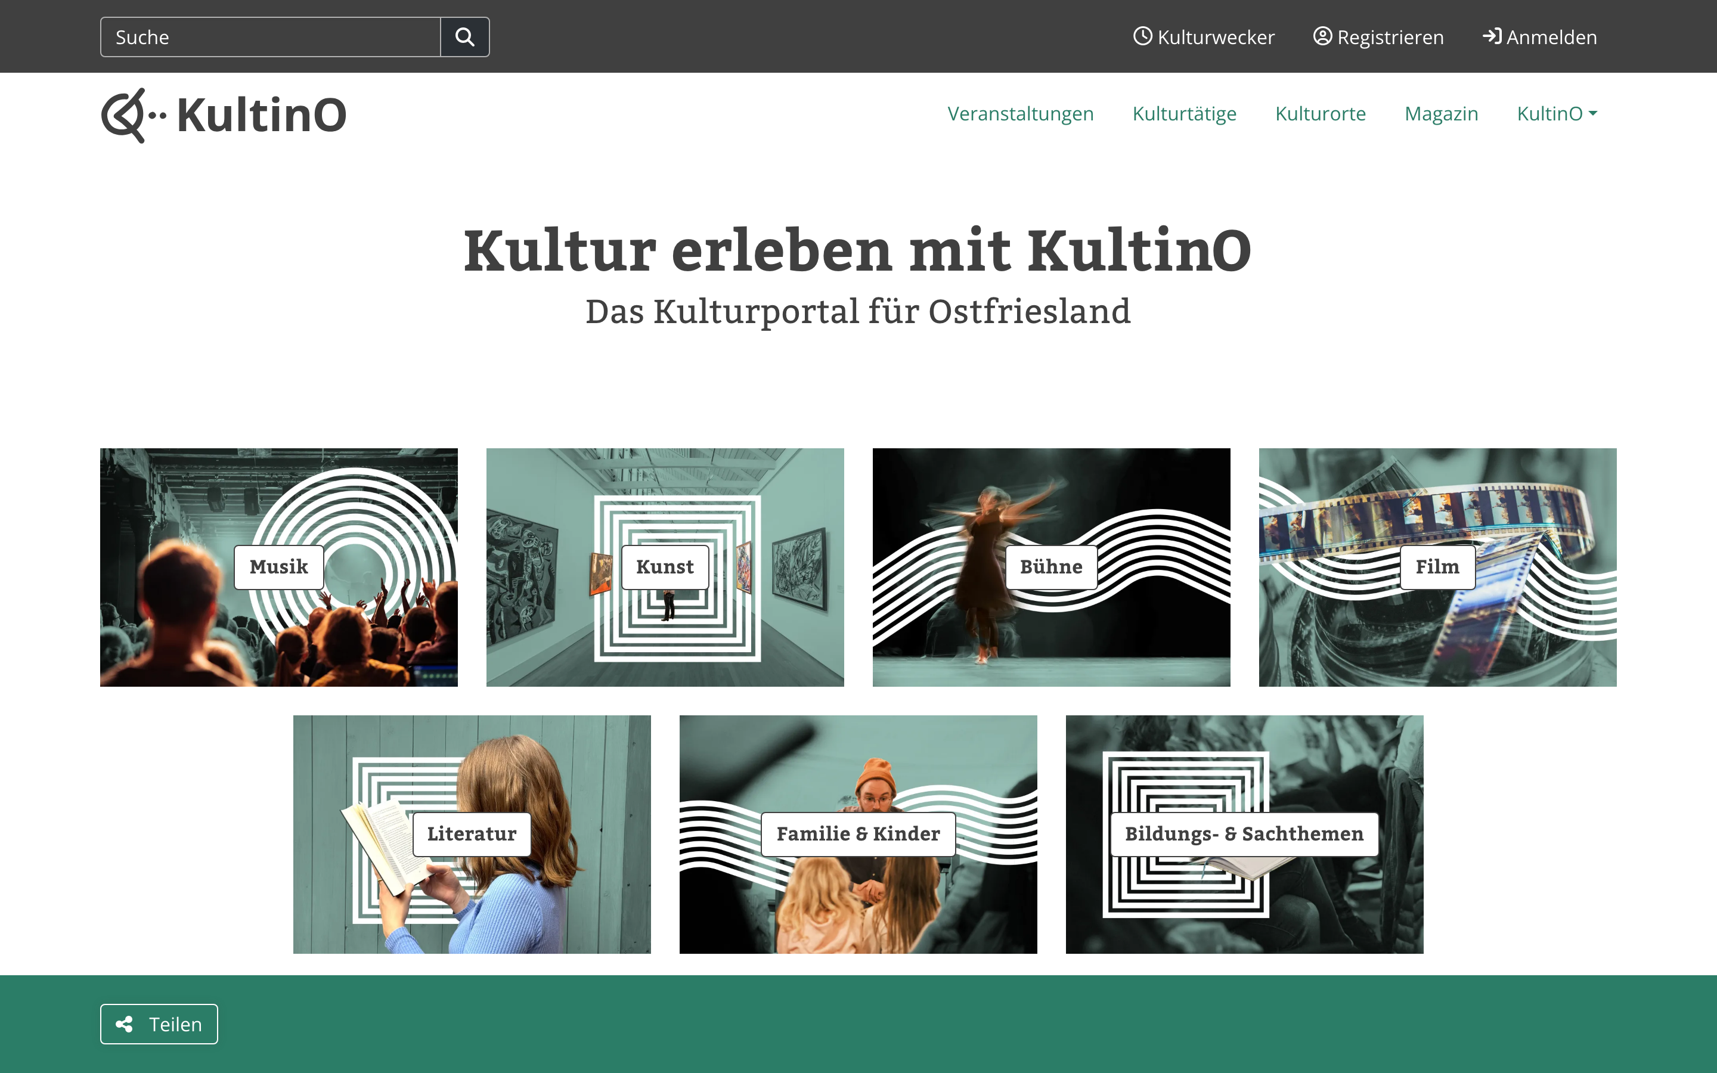Open the Kulturtätige menu item
1717x1073 pixels.
1184,113
